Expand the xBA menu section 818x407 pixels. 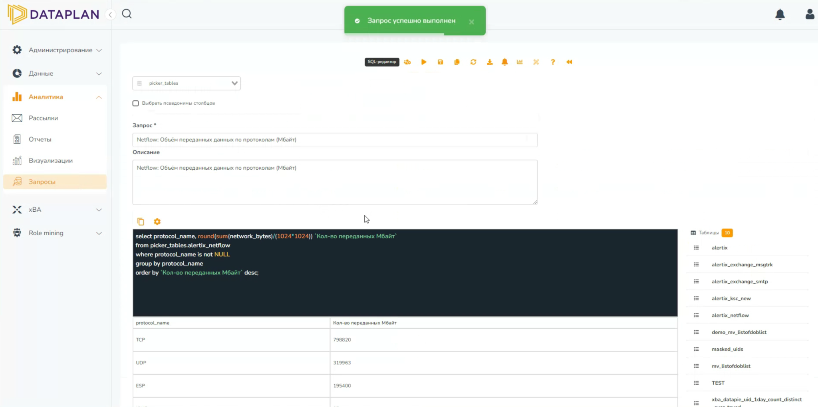point(57,210)
